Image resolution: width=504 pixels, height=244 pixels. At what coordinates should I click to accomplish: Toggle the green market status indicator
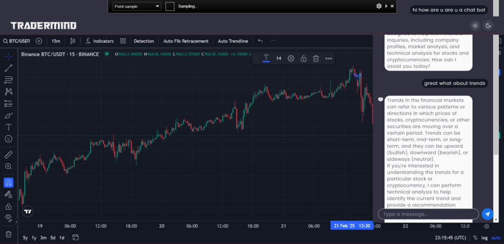[107, 54]
